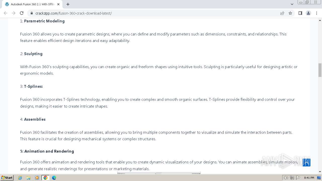The image size is (322, 181).
Task: Open the Chrome profile avatar menu
Action: [x=308, y=13]
